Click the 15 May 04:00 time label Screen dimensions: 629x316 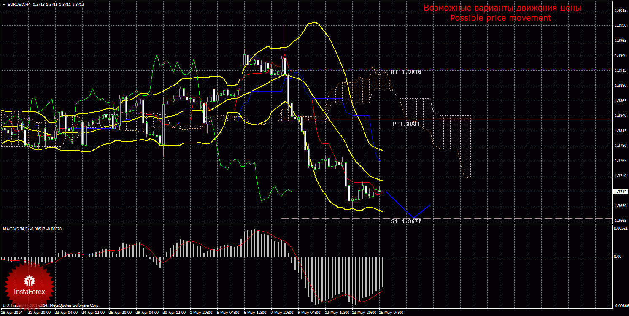391,313
